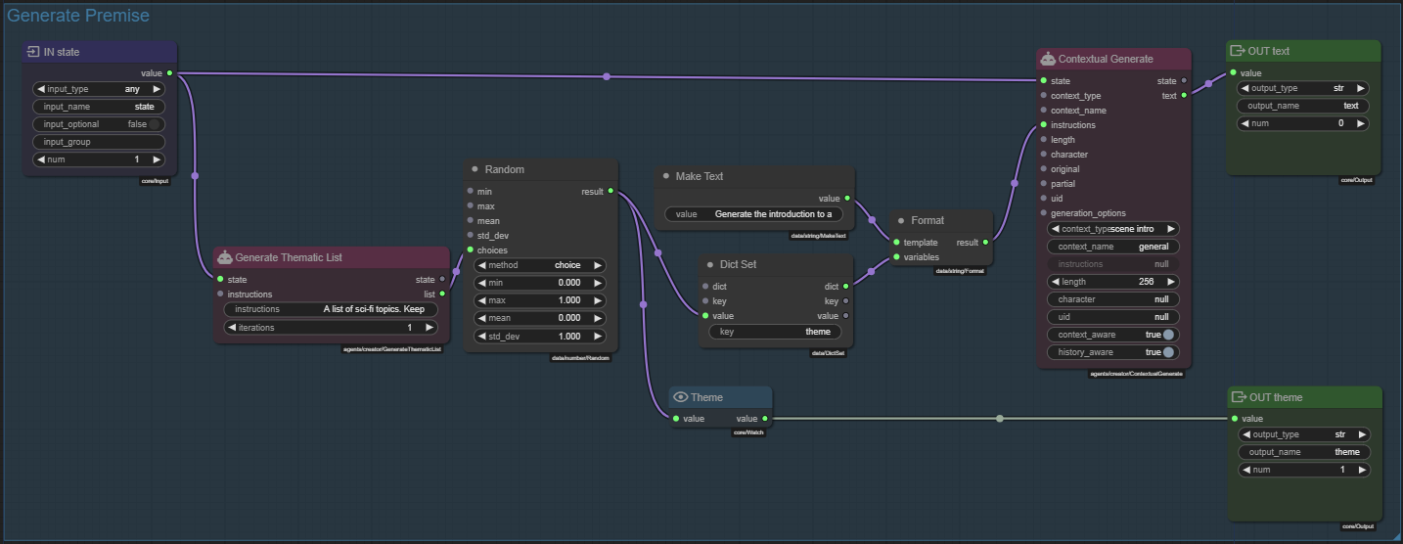Screen dimensions: 1403x544
Task: Edit instructions field on Generate Thematic List
Action: coord(331,309)
